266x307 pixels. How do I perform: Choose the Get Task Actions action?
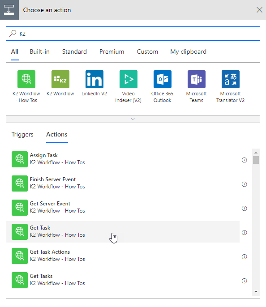(123, 256)
